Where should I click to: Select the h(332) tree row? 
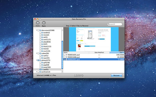[47, 49]
